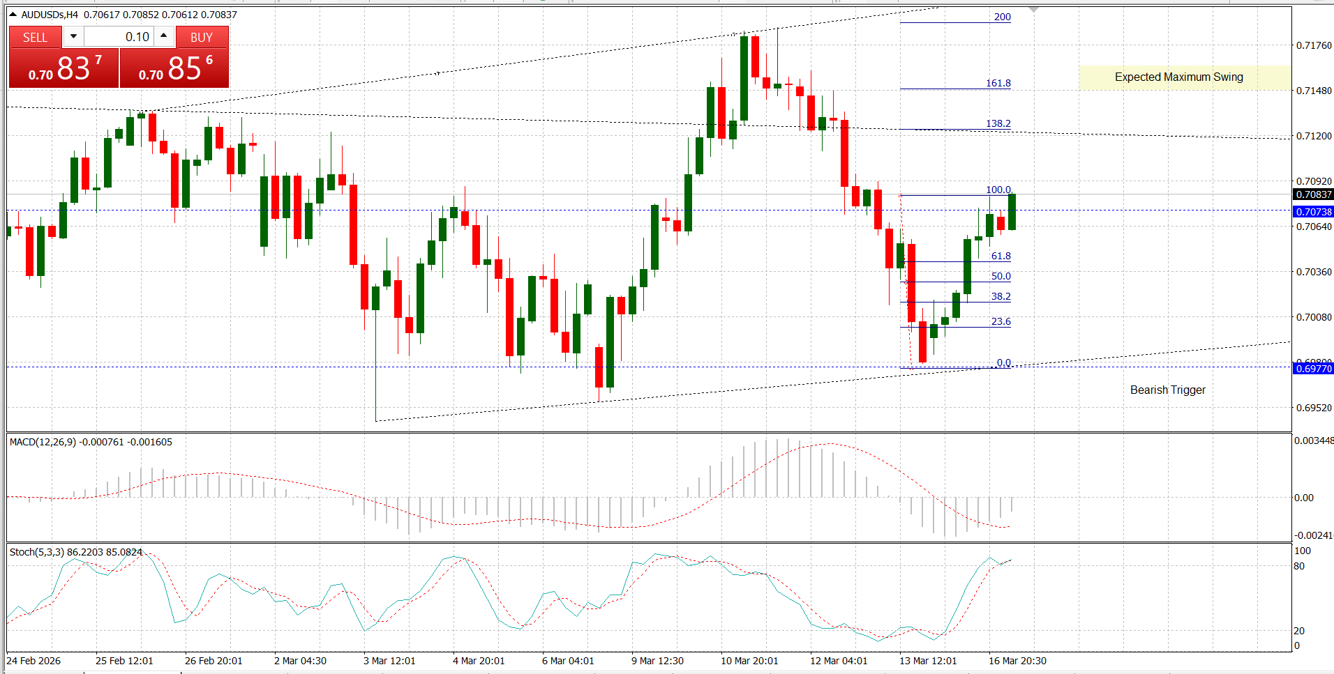Click the 10 Mar 20:01 timeline label

pos(749,661)
